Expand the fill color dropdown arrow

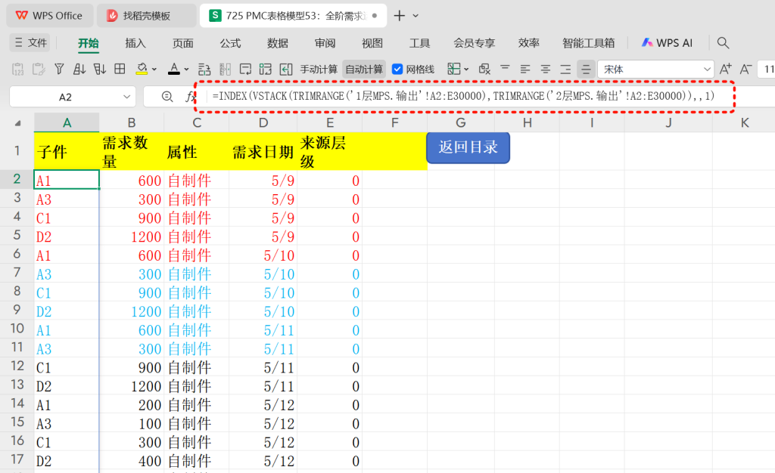[x=154, y=70]
